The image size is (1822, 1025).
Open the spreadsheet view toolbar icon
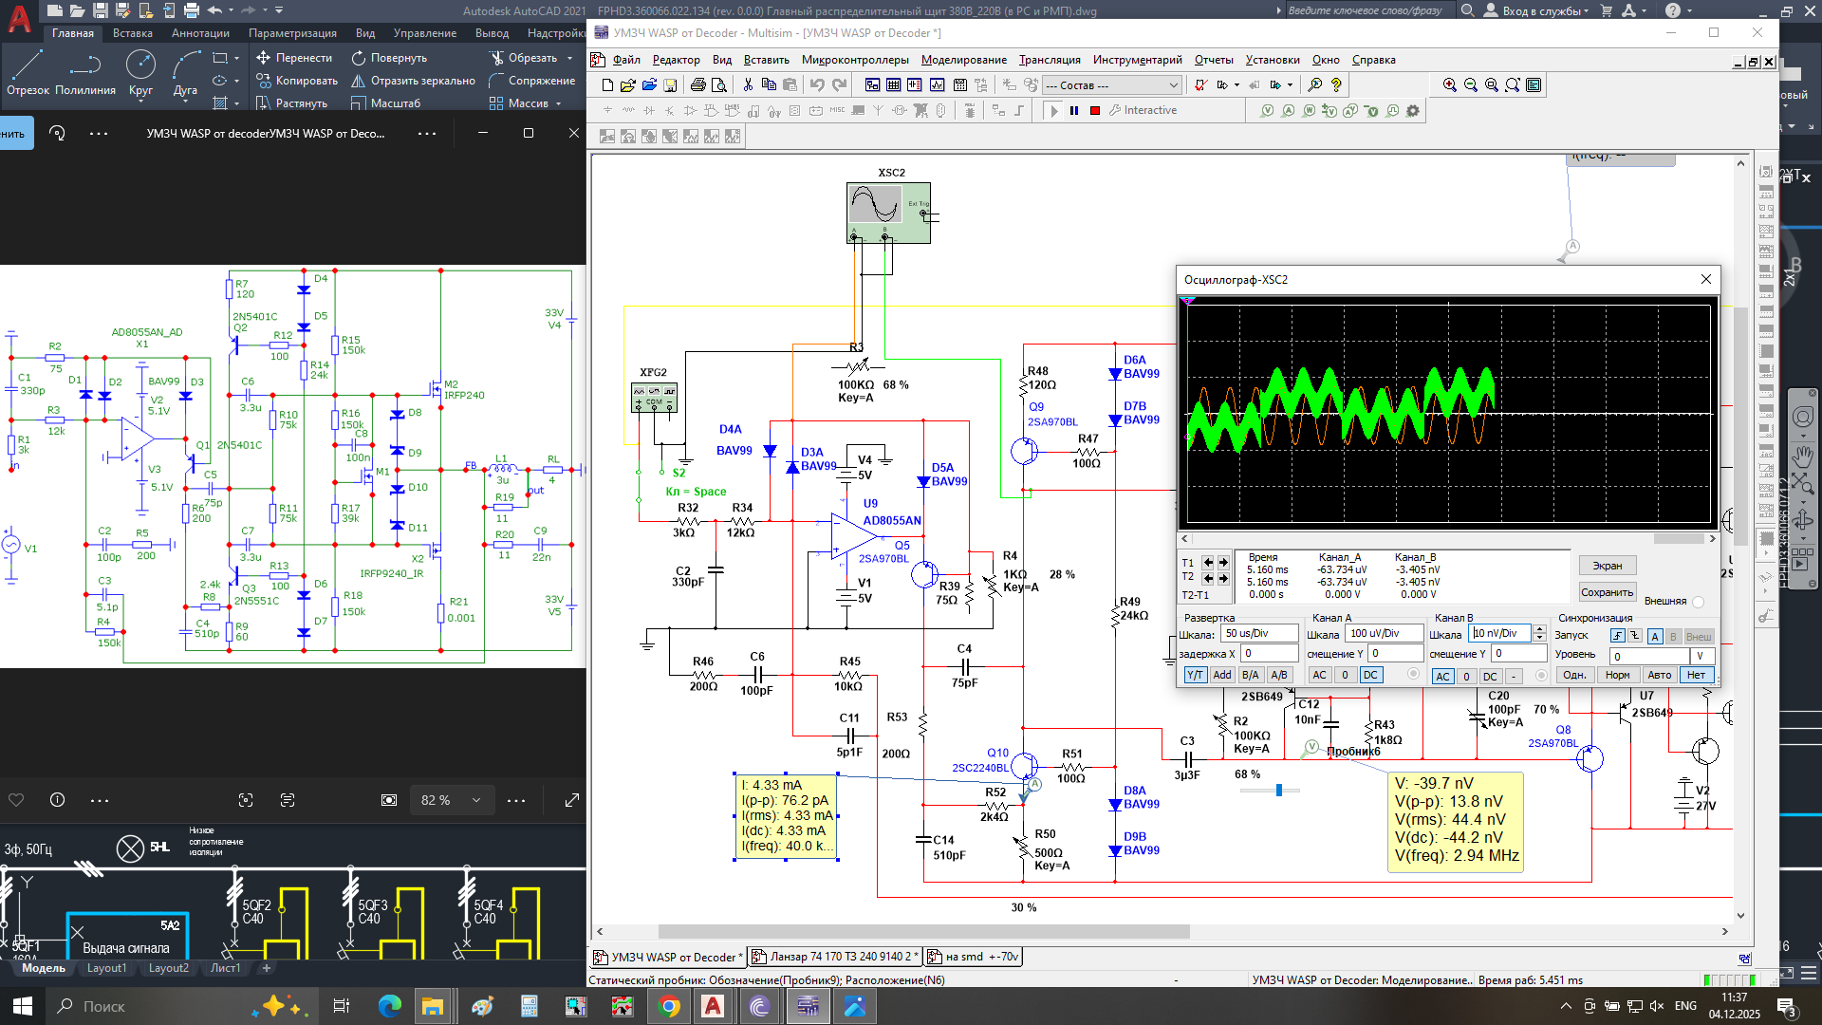pos(893,85)
